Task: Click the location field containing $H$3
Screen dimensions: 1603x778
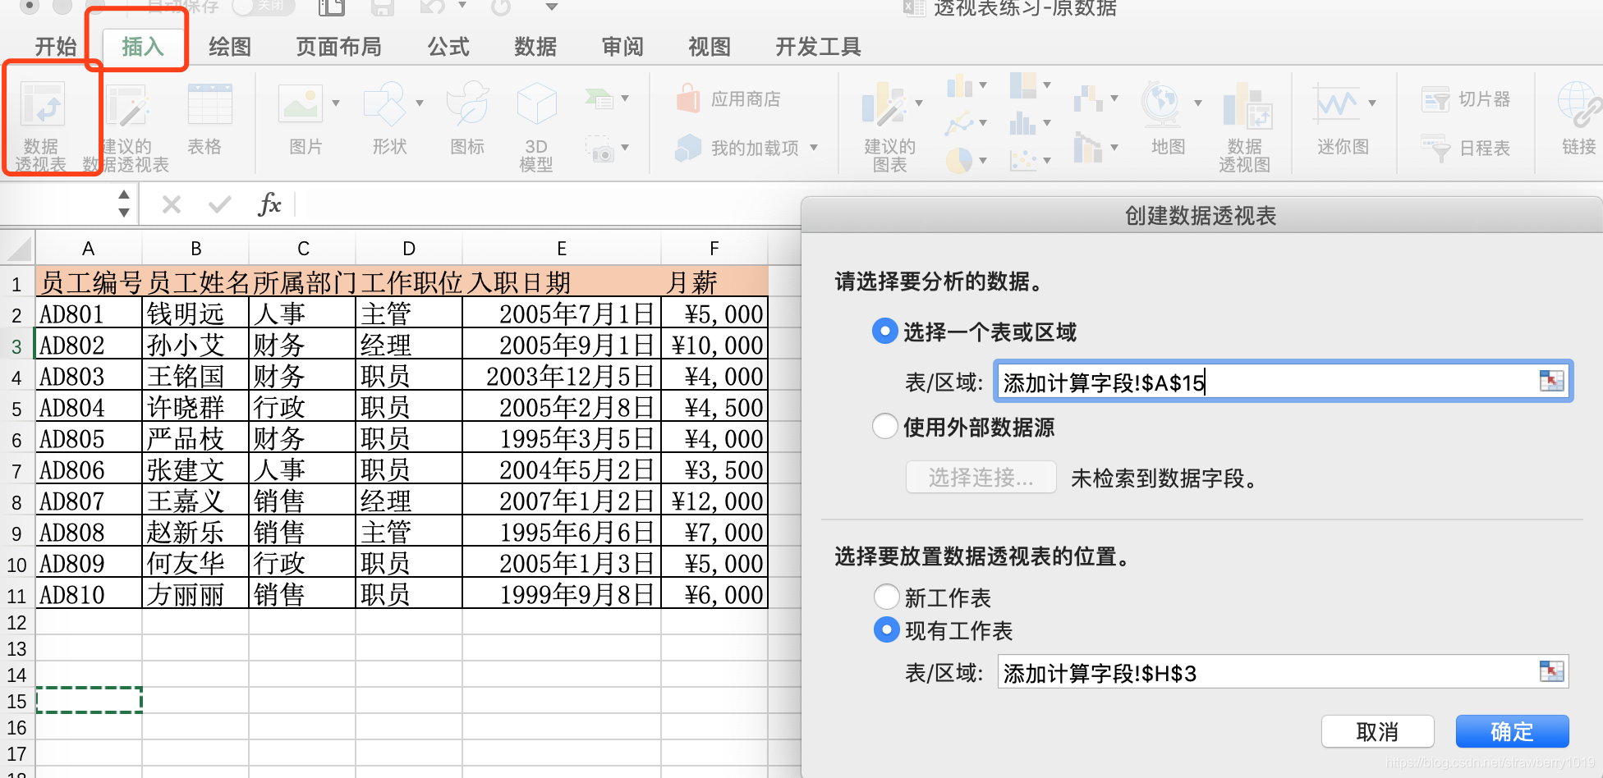Action: point(1283,672)
